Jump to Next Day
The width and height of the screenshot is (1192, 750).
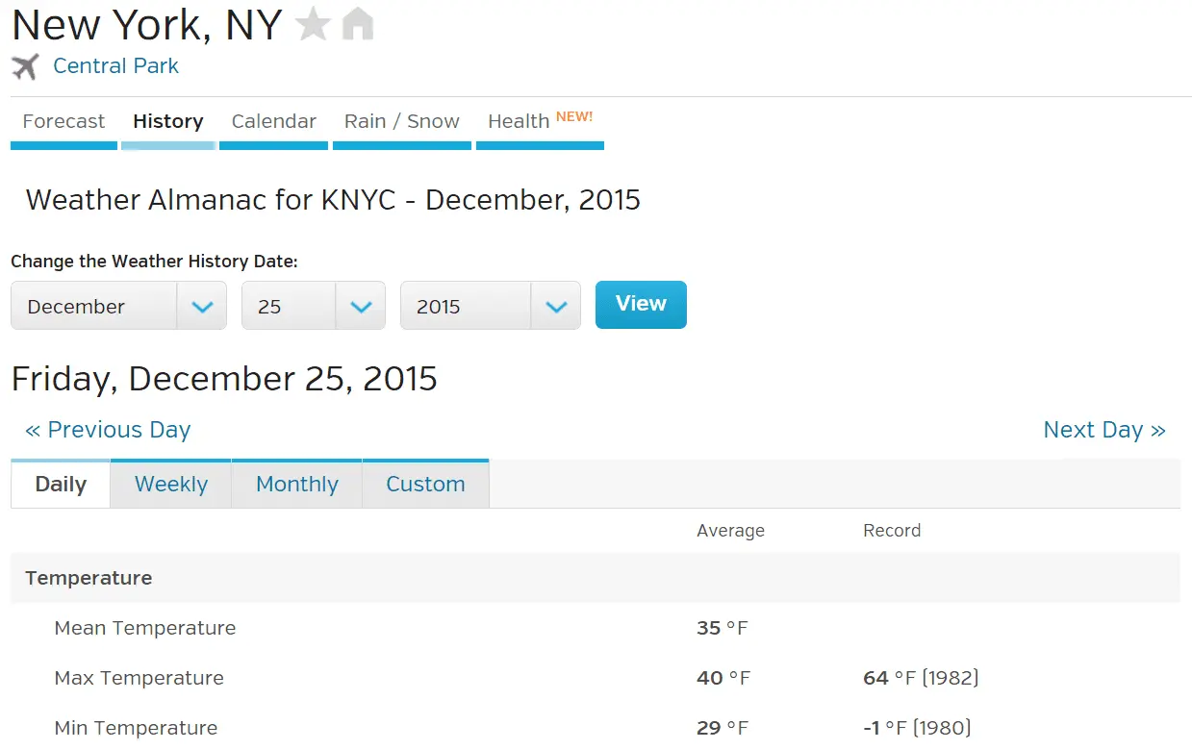1103,430
